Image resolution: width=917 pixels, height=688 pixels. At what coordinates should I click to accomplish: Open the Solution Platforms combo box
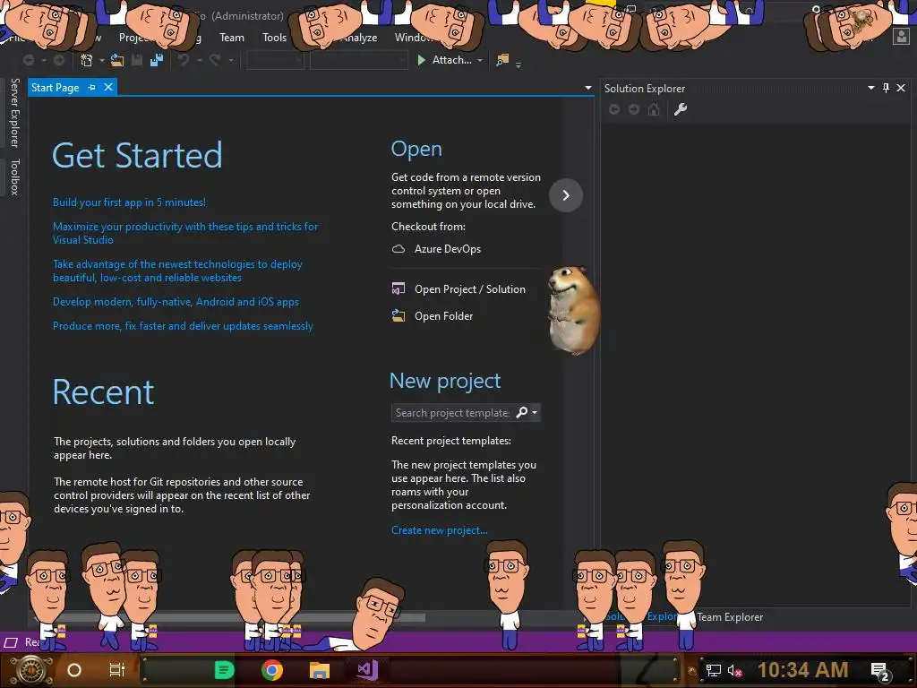pos(358,60)
